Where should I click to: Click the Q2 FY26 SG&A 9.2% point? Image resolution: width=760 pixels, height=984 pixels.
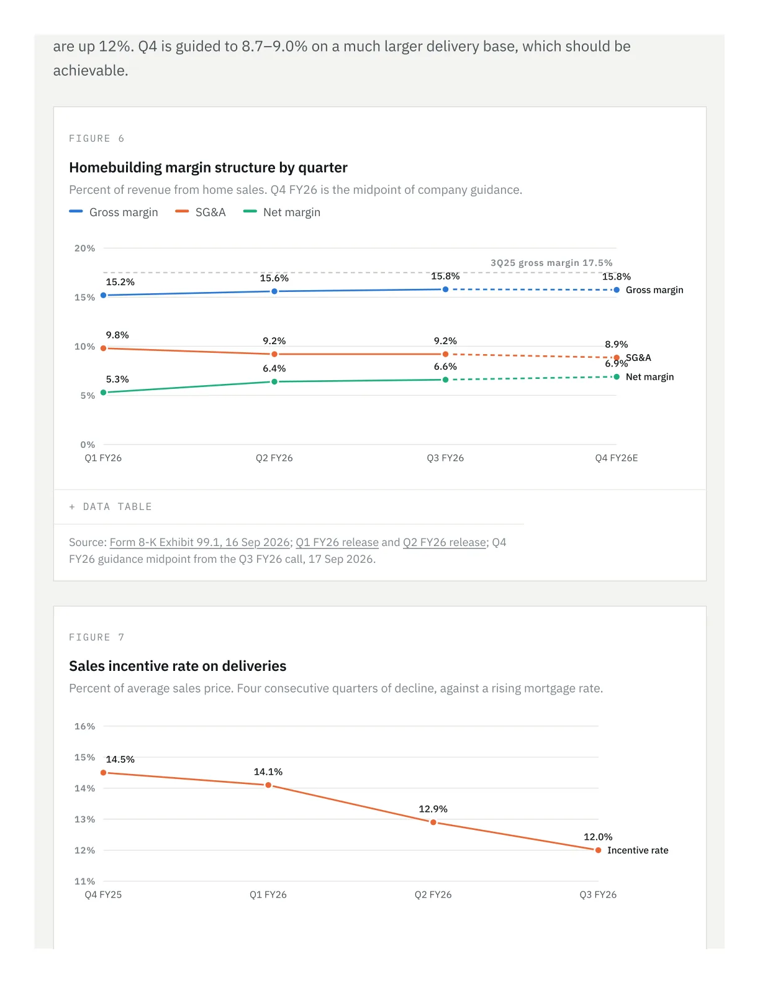pos(274,354)
